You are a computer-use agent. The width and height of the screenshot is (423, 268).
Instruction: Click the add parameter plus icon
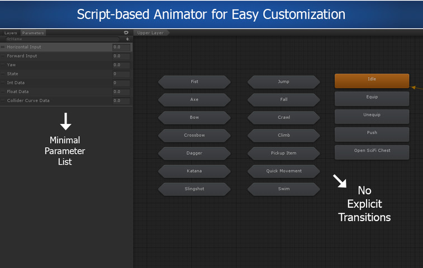tap(127, 39)
